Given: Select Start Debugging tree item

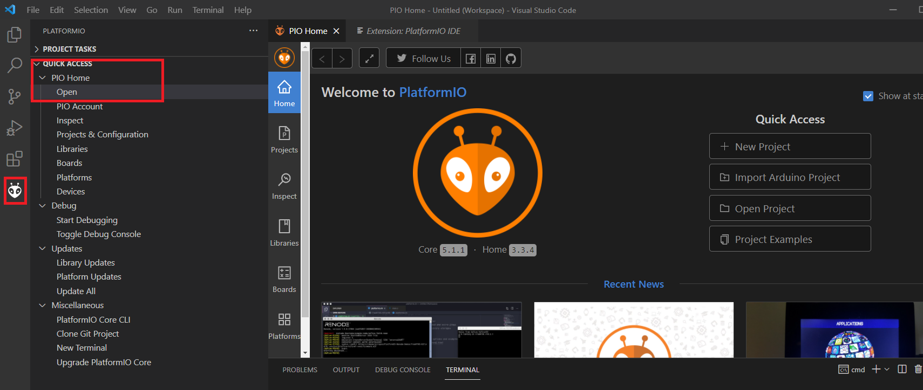Looking at the screenshot, I should point(87,220).
